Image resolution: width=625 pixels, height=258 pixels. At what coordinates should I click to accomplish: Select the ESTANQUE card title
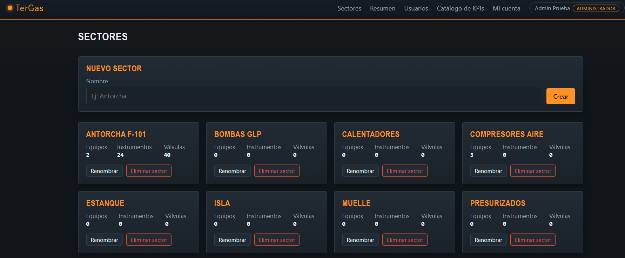tap(105, 203)
